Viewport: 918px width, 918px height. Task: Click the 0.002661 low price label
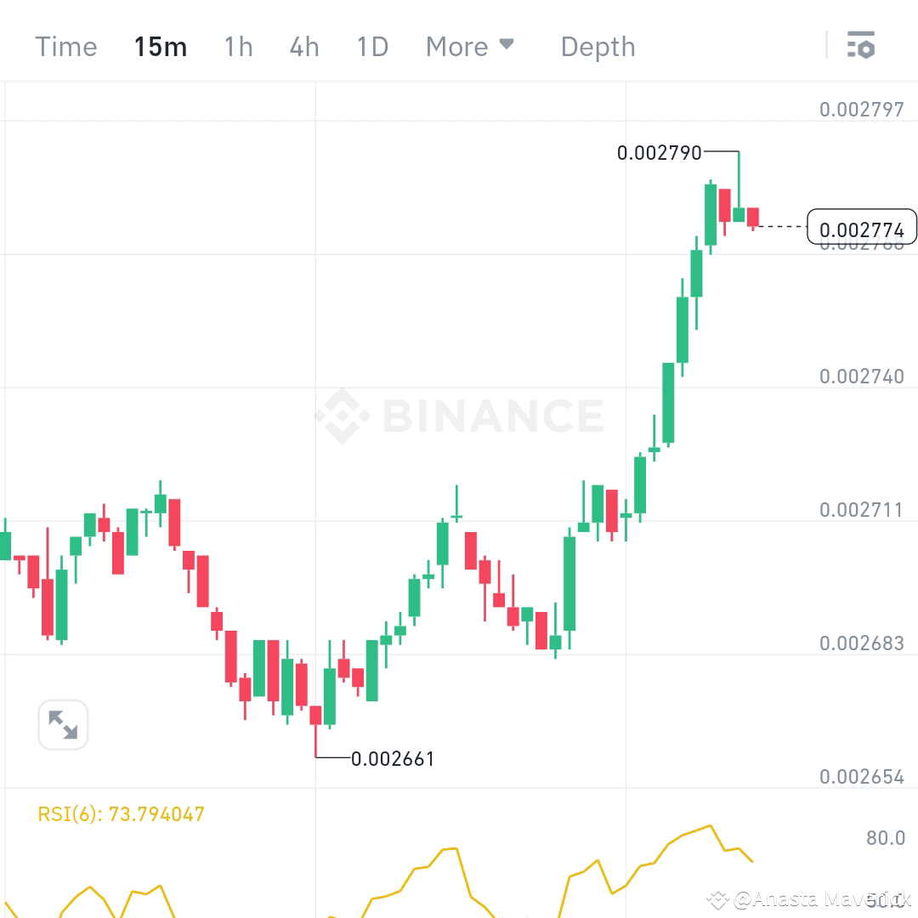click(393, 758)
